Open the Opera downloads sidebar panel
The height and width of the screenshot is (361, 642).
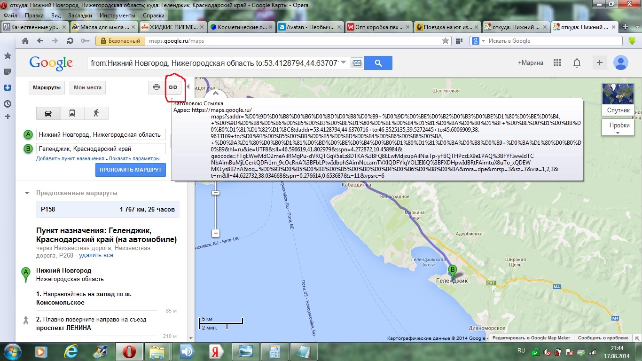click(x=8, y=88)
